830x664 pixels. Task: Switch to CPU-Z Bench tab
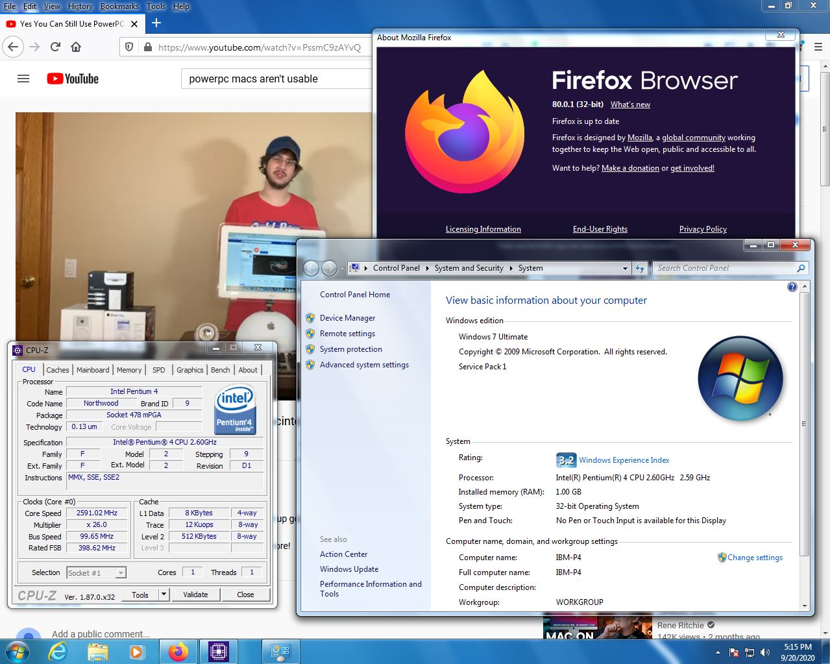[221, 370]
